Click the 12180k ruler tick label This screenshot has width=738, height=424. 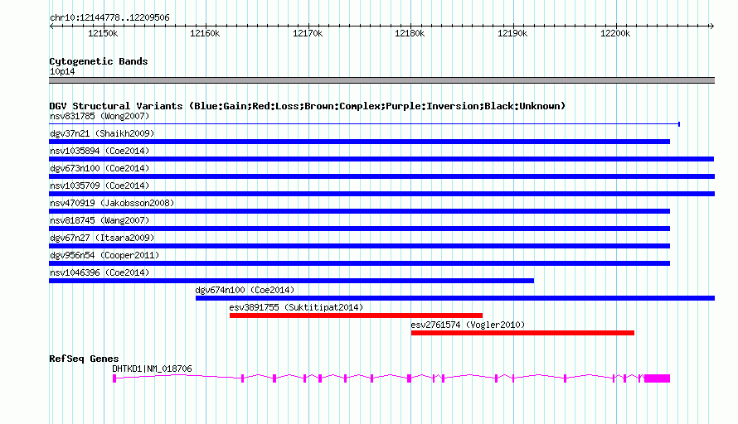[410, 33]
